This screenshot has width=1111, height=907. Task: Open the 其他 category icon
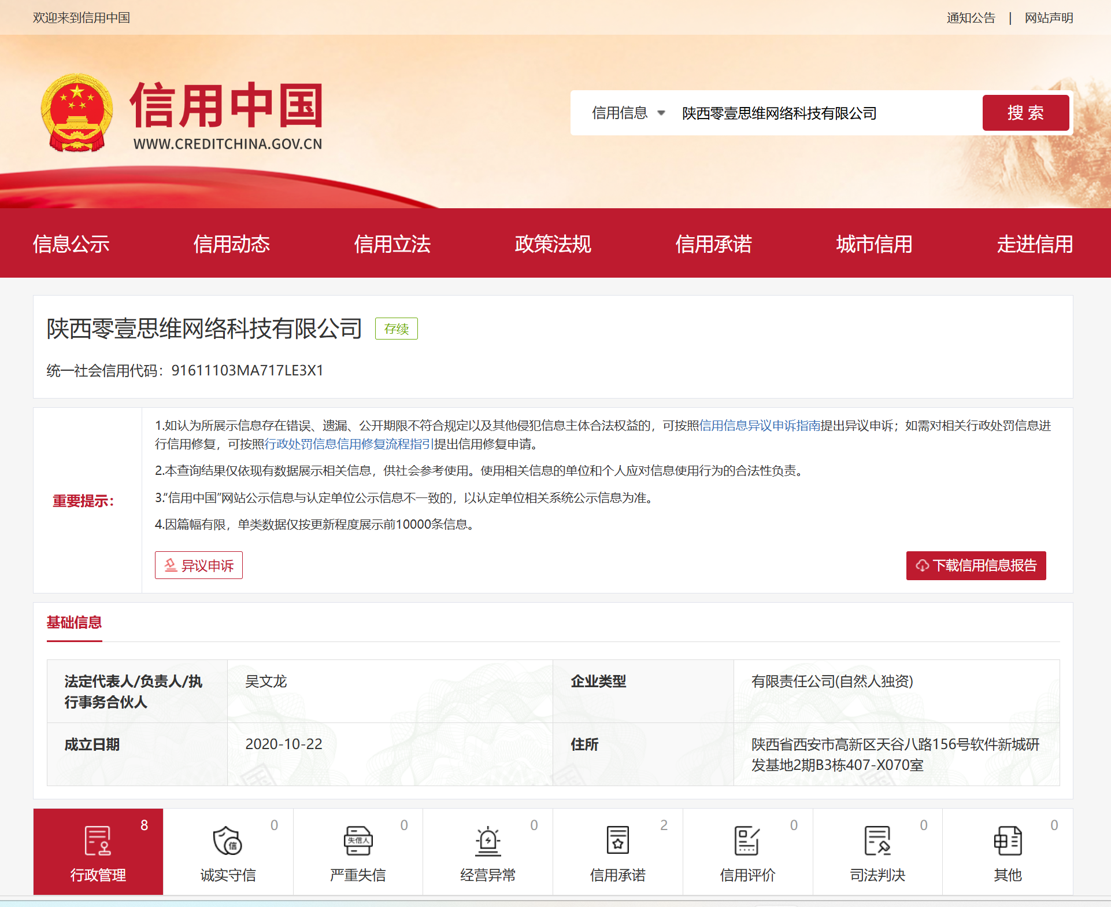[x=1008, y=840]
